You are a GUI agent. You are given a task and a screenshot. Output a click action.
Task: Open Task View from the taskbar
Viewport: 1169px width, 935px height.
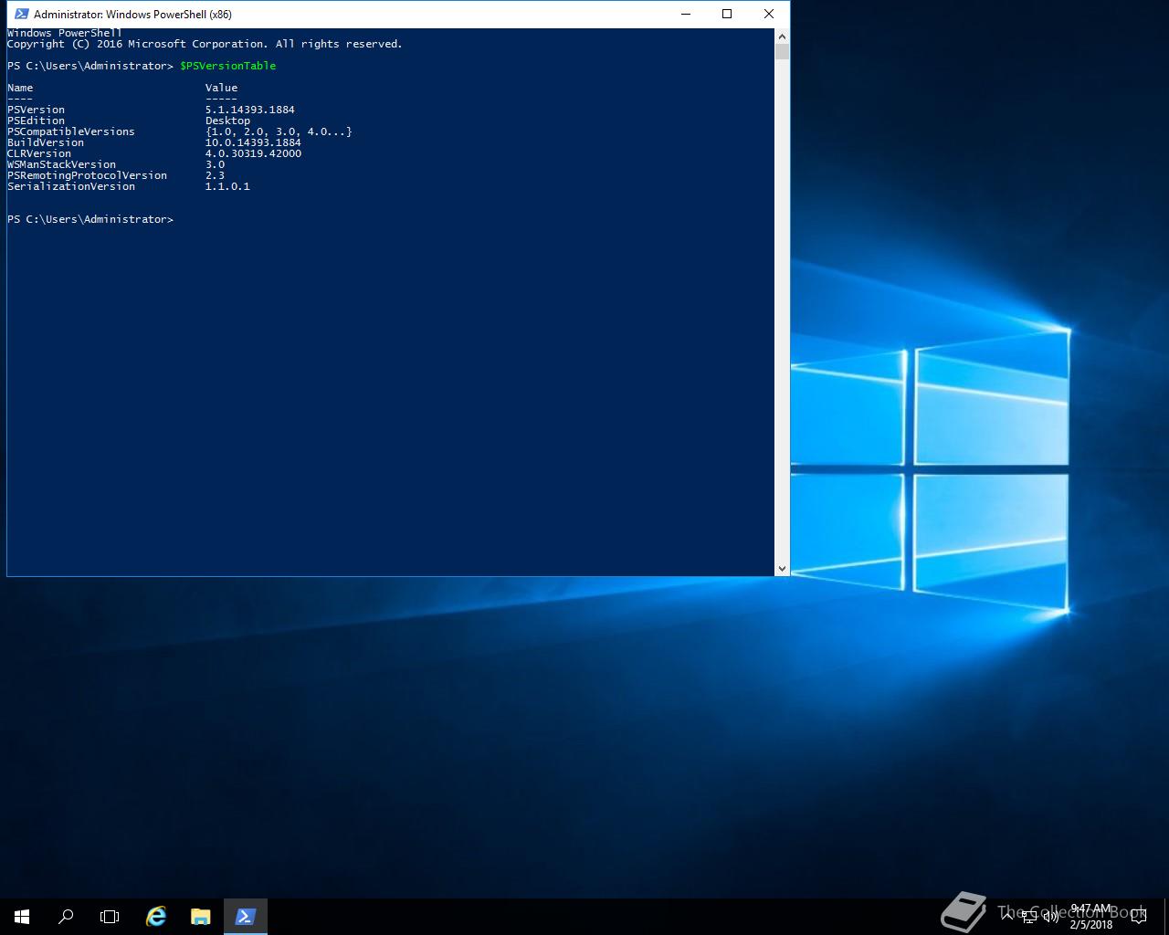coord(110,916)
